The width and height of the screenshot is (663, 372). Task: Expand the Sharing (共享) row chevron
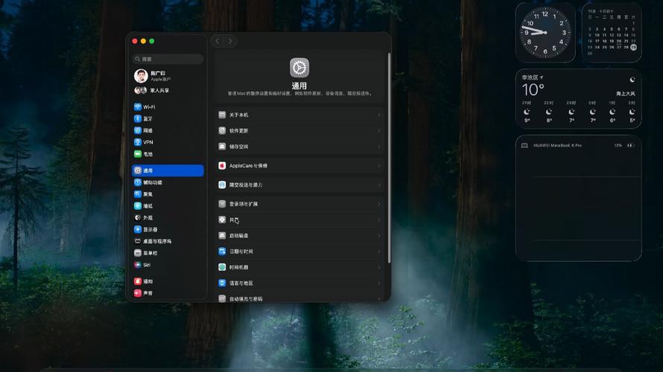(x=379, y=220)
